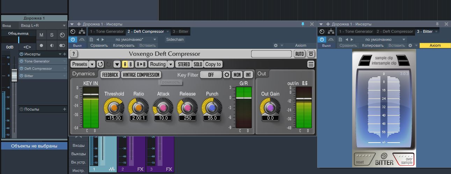Click Копировать in Bitter window
Screen dimensions: 451x174
tap(373, 45)
